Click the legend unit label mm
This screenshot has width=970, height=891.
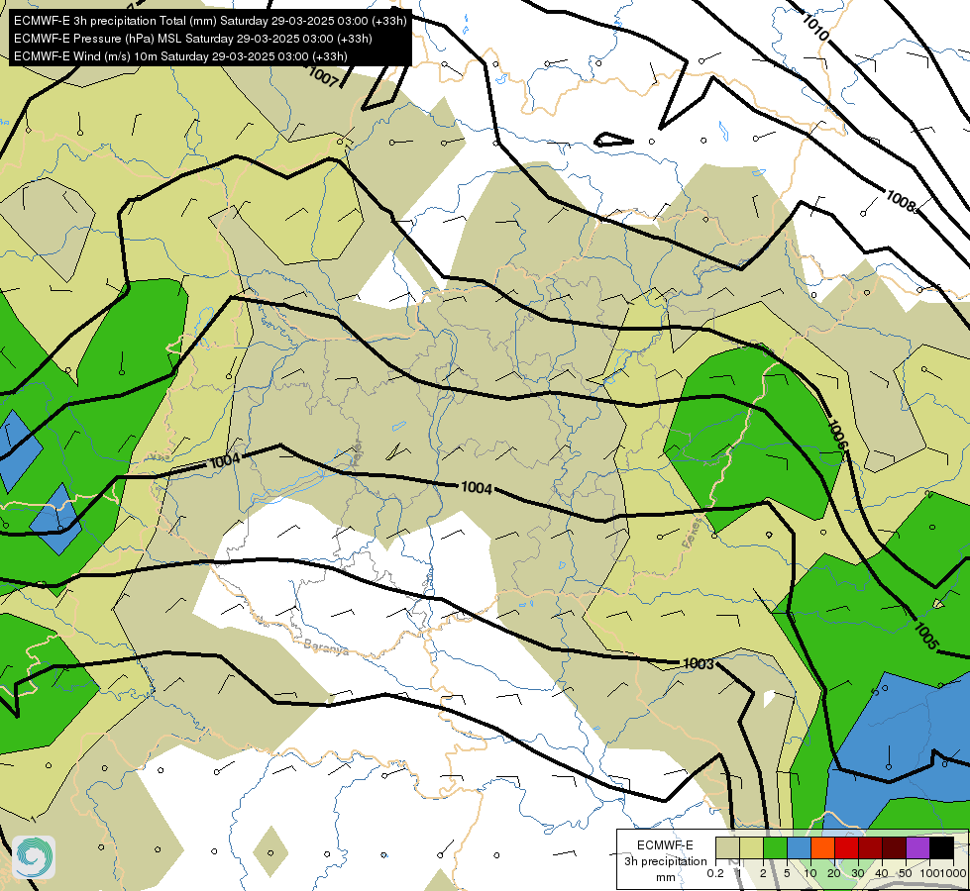(666, 877)
